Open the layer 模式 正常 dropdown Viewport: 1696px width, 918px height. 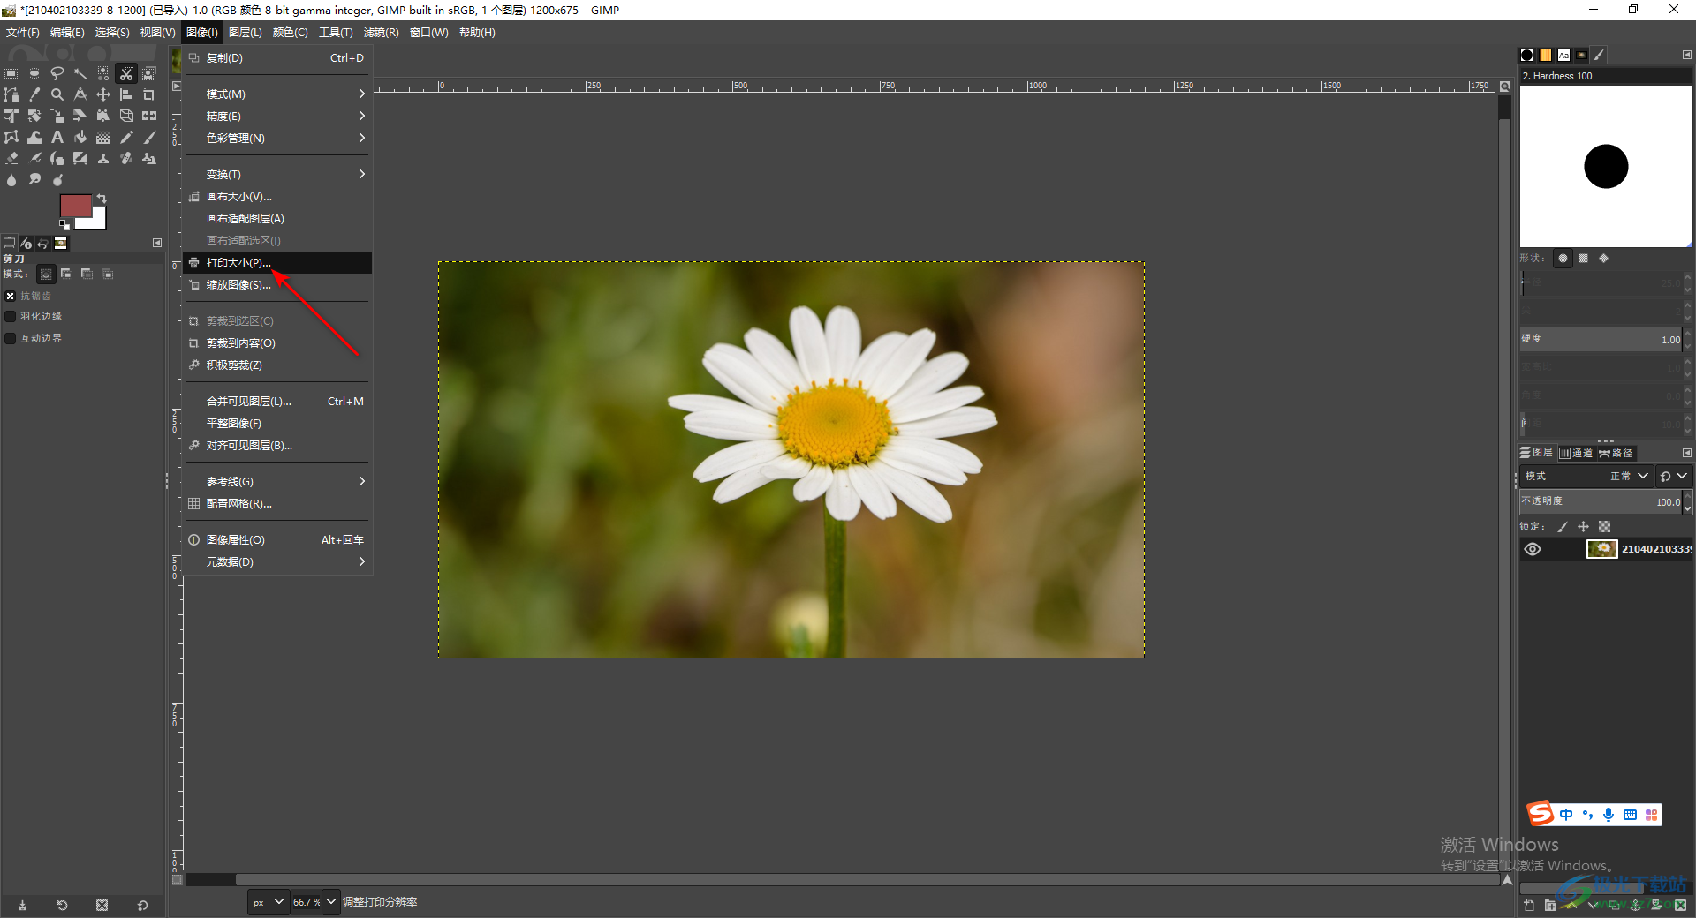(x=1586, y=476)
